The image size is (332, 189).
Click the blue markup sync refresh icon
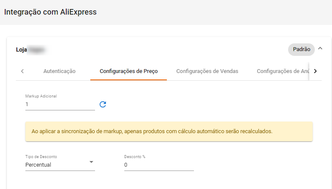coord(103,104)
